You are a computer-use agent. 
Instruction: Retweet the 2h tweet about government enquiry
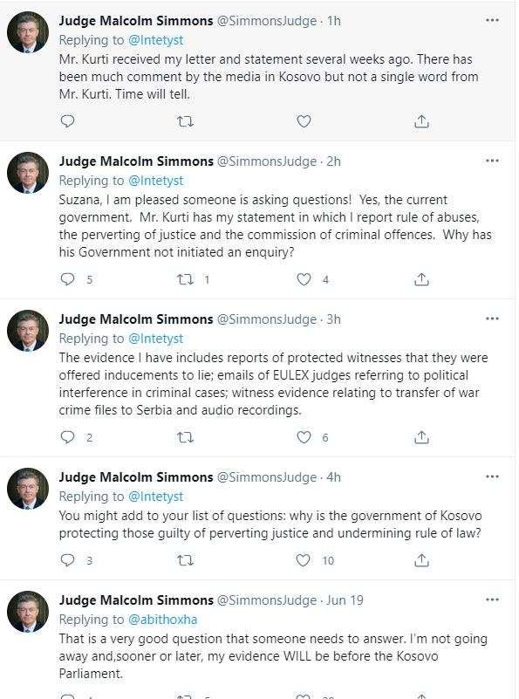point(185,279)
